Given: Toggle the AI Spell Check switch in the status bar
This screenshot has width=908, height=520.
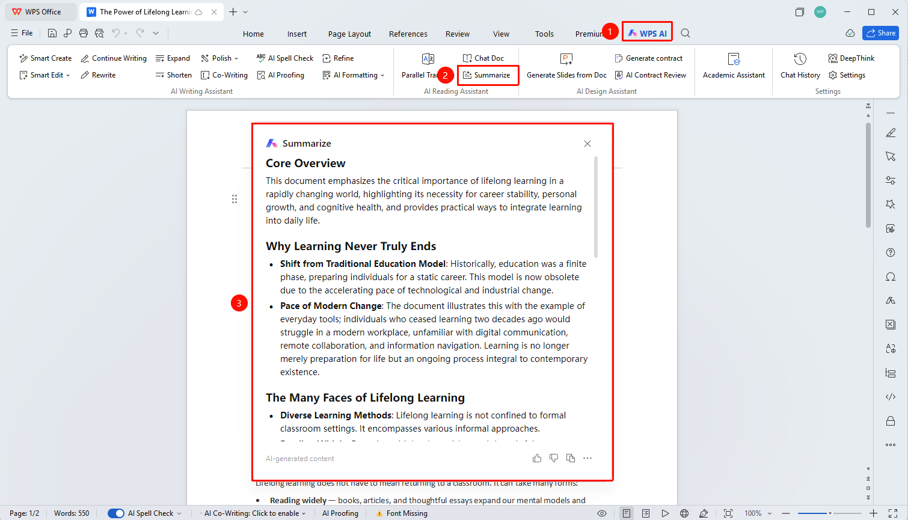Looking at the screenshot, I should pyautogui.click(x=116, y=513).
